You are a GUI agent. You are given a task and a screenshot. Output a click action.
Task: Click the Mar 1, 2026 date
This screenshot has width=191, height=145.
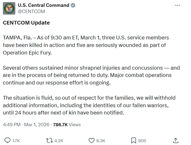(x=36, y=125)
